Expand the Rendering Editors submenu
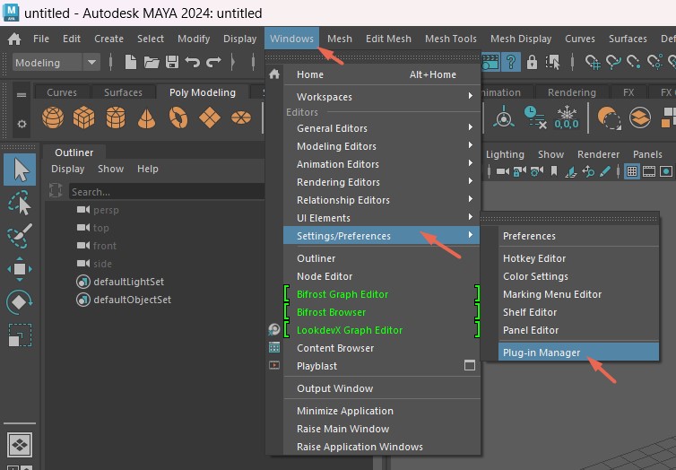 coord(382,182)
